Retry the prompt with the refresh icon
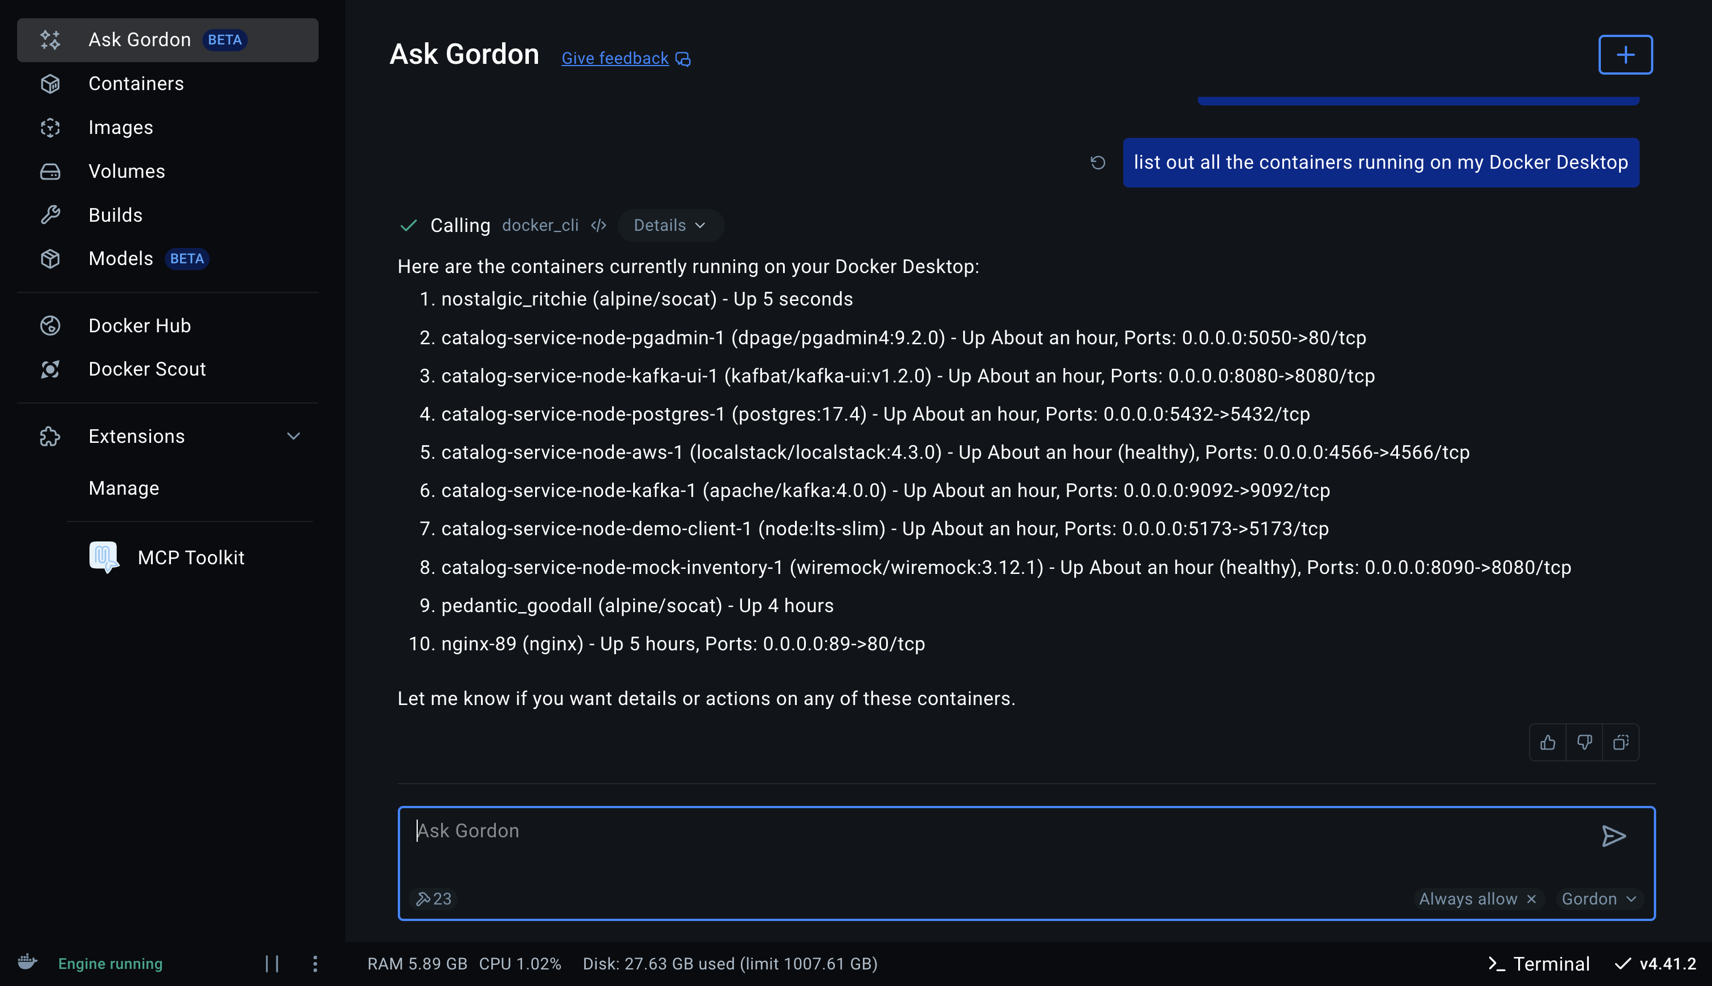 click(1097, 162)
